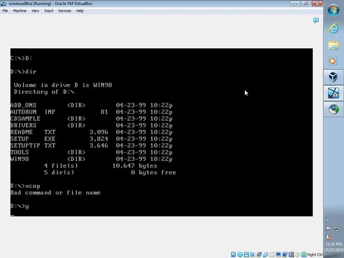Switch to VirtualBox Manager taskbar button

tap(334, 77)
